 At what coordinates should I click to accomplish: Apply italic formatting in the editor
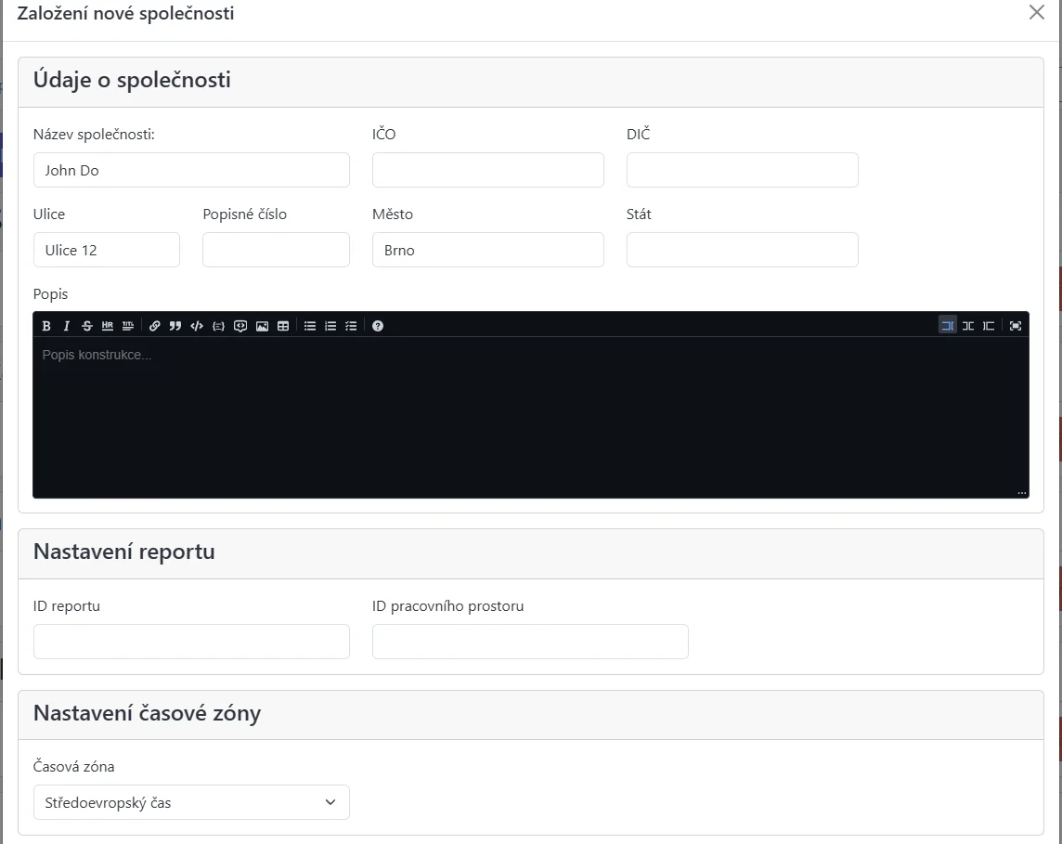click(x=67, y=326)
